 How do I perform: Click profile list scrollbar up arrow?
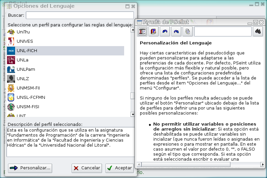point(133,30)
